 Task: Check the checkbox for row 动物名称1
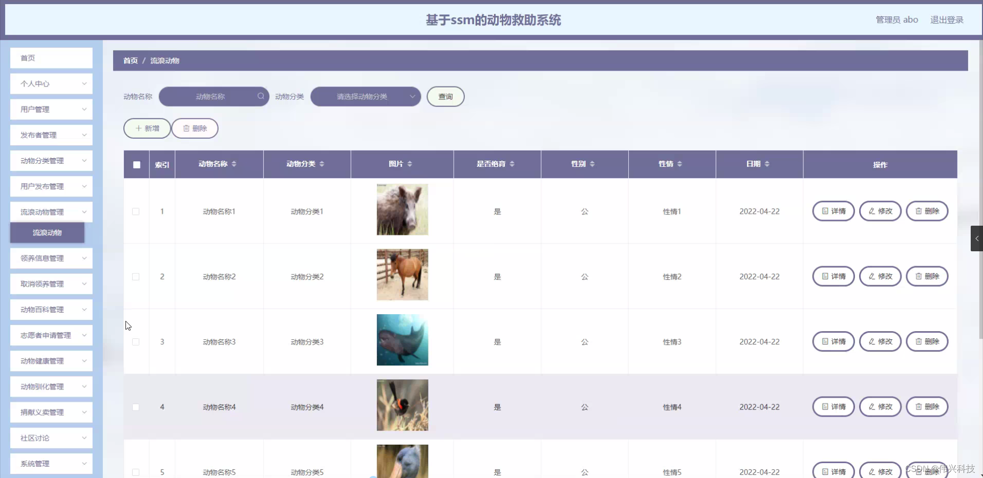[136, 211]
